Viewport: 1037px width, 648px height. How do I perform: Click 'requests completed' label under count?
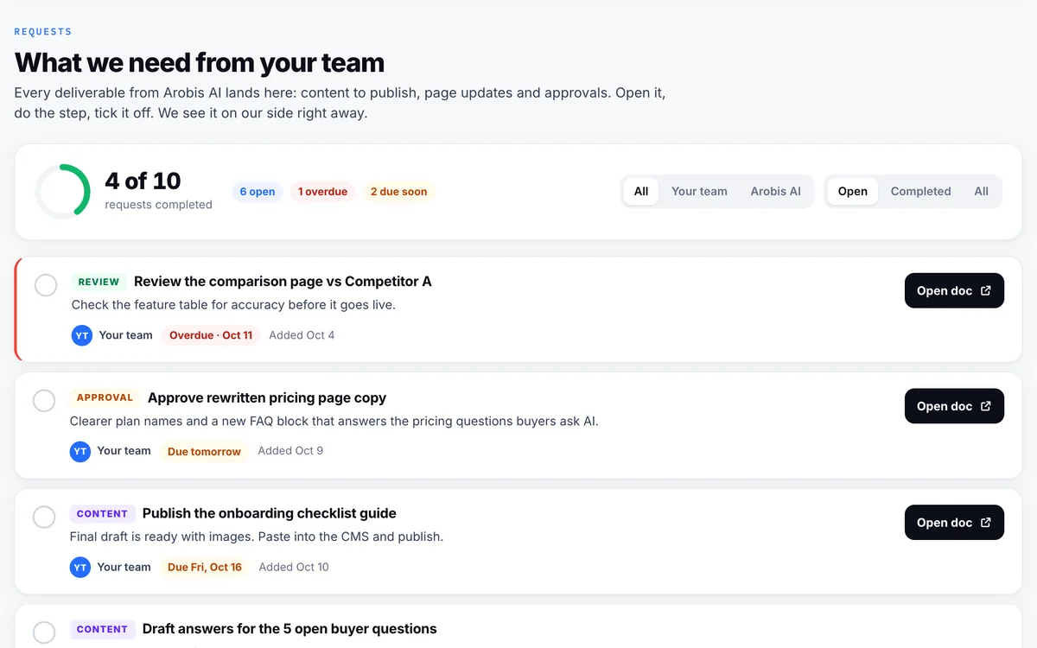[x=158, y=205]
